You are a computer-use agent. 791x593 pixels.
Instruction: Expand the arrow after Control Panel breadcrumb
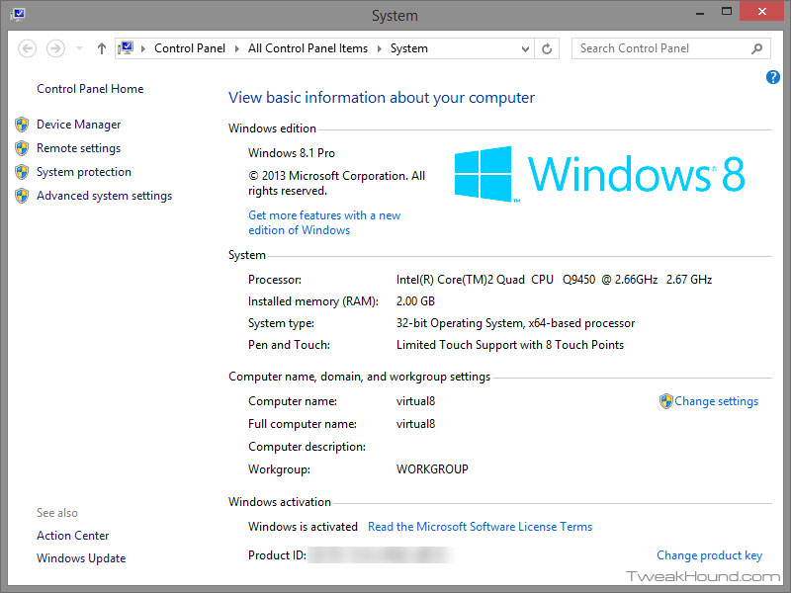coord(237,48)
